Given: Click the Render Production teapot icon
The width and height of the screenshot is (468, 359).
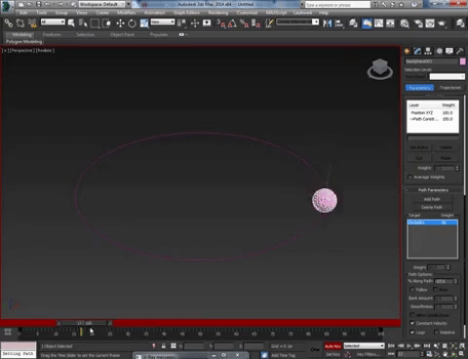Looking at the screenshot, I should click(x=442, y=23).
